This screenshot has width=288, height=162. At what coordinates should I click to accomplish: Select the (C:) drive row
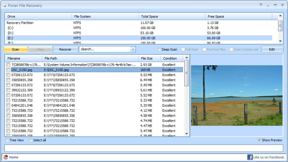pos(10,28)
